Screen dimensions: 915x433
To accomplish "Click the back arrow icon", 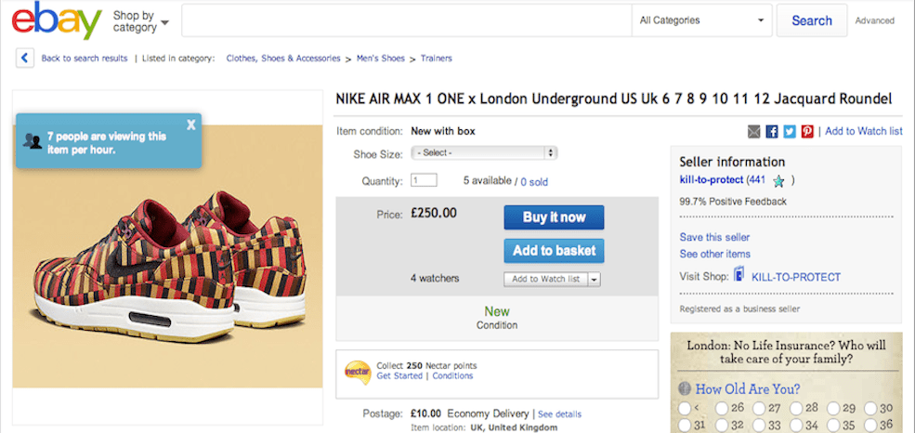I will 25,59.
